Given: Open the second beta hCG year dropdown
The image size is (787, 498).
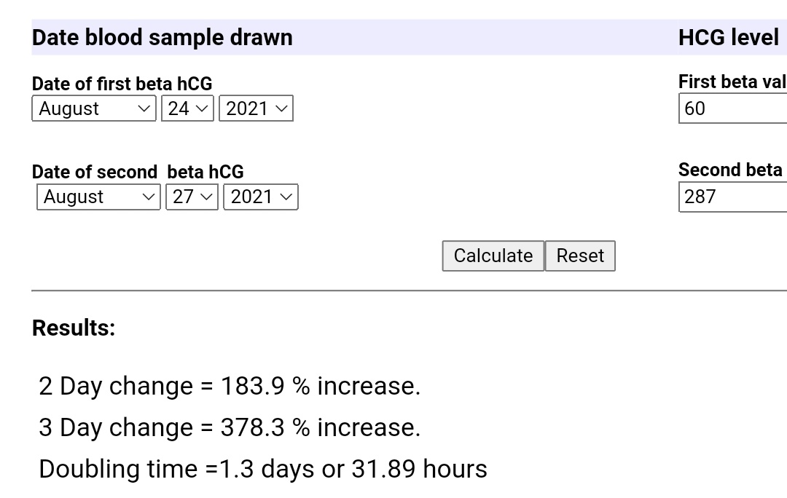Looking at the screenshot, I should (x=260, y=197).
